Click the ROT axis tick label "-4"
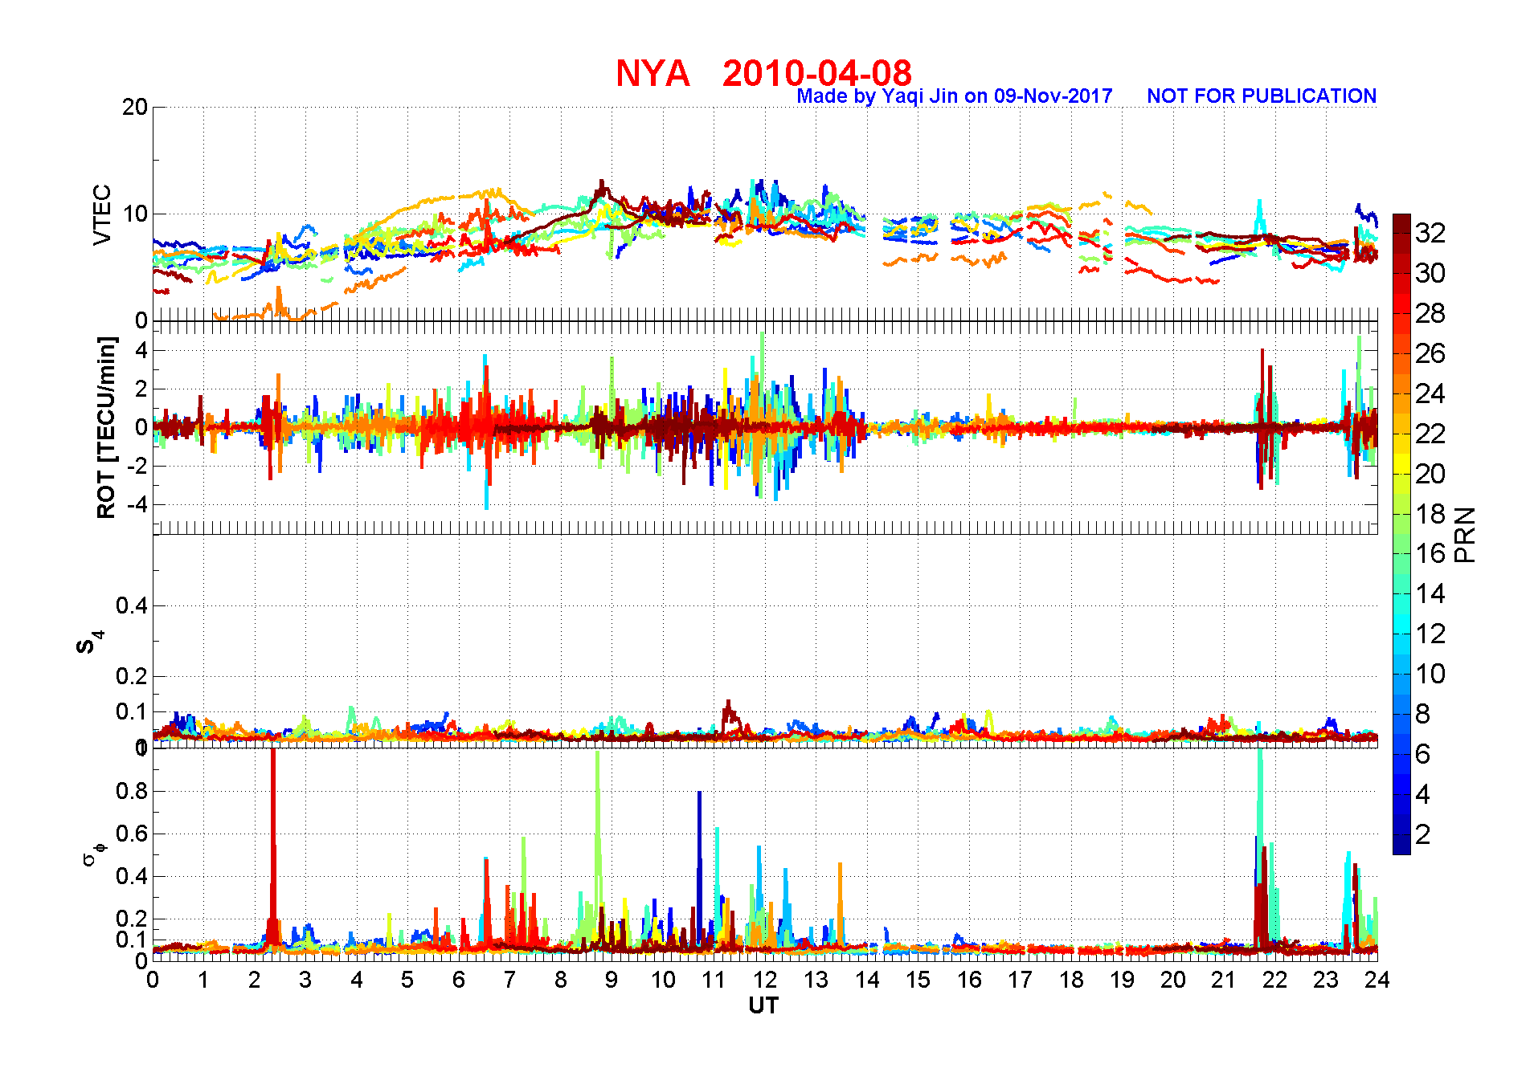Viewport: 1530px width, 1068px height. click(x=136, y=505)
